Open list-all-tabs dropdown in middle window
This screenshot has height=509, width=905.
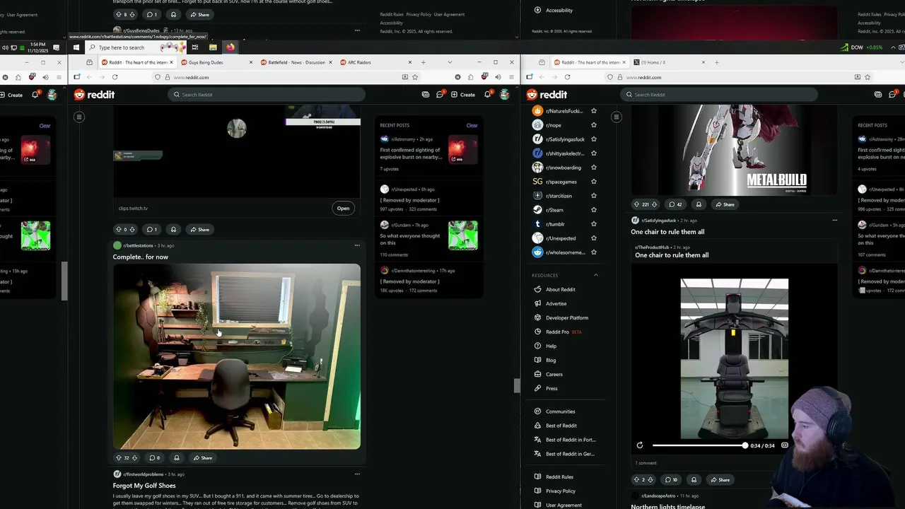coord(450,62)
